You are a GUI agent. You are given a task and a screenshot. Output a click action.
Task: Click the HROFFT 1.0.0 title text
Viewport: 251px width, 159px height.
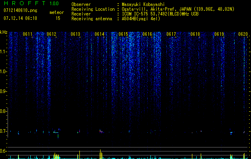(31, 3)
